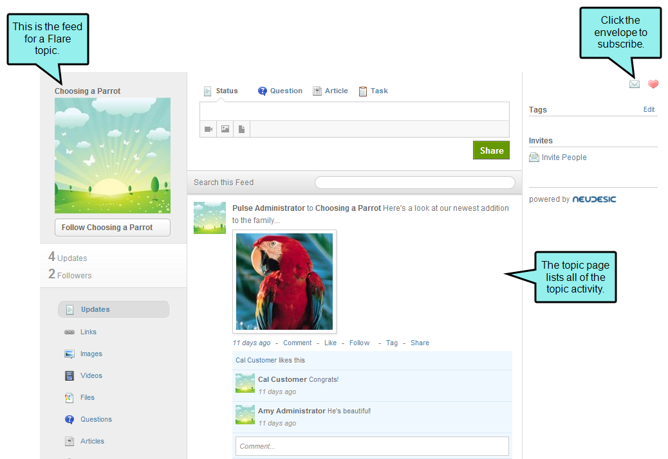Click the file attachment icon
The image size is (668, 459).
click(x=241, y=129)
